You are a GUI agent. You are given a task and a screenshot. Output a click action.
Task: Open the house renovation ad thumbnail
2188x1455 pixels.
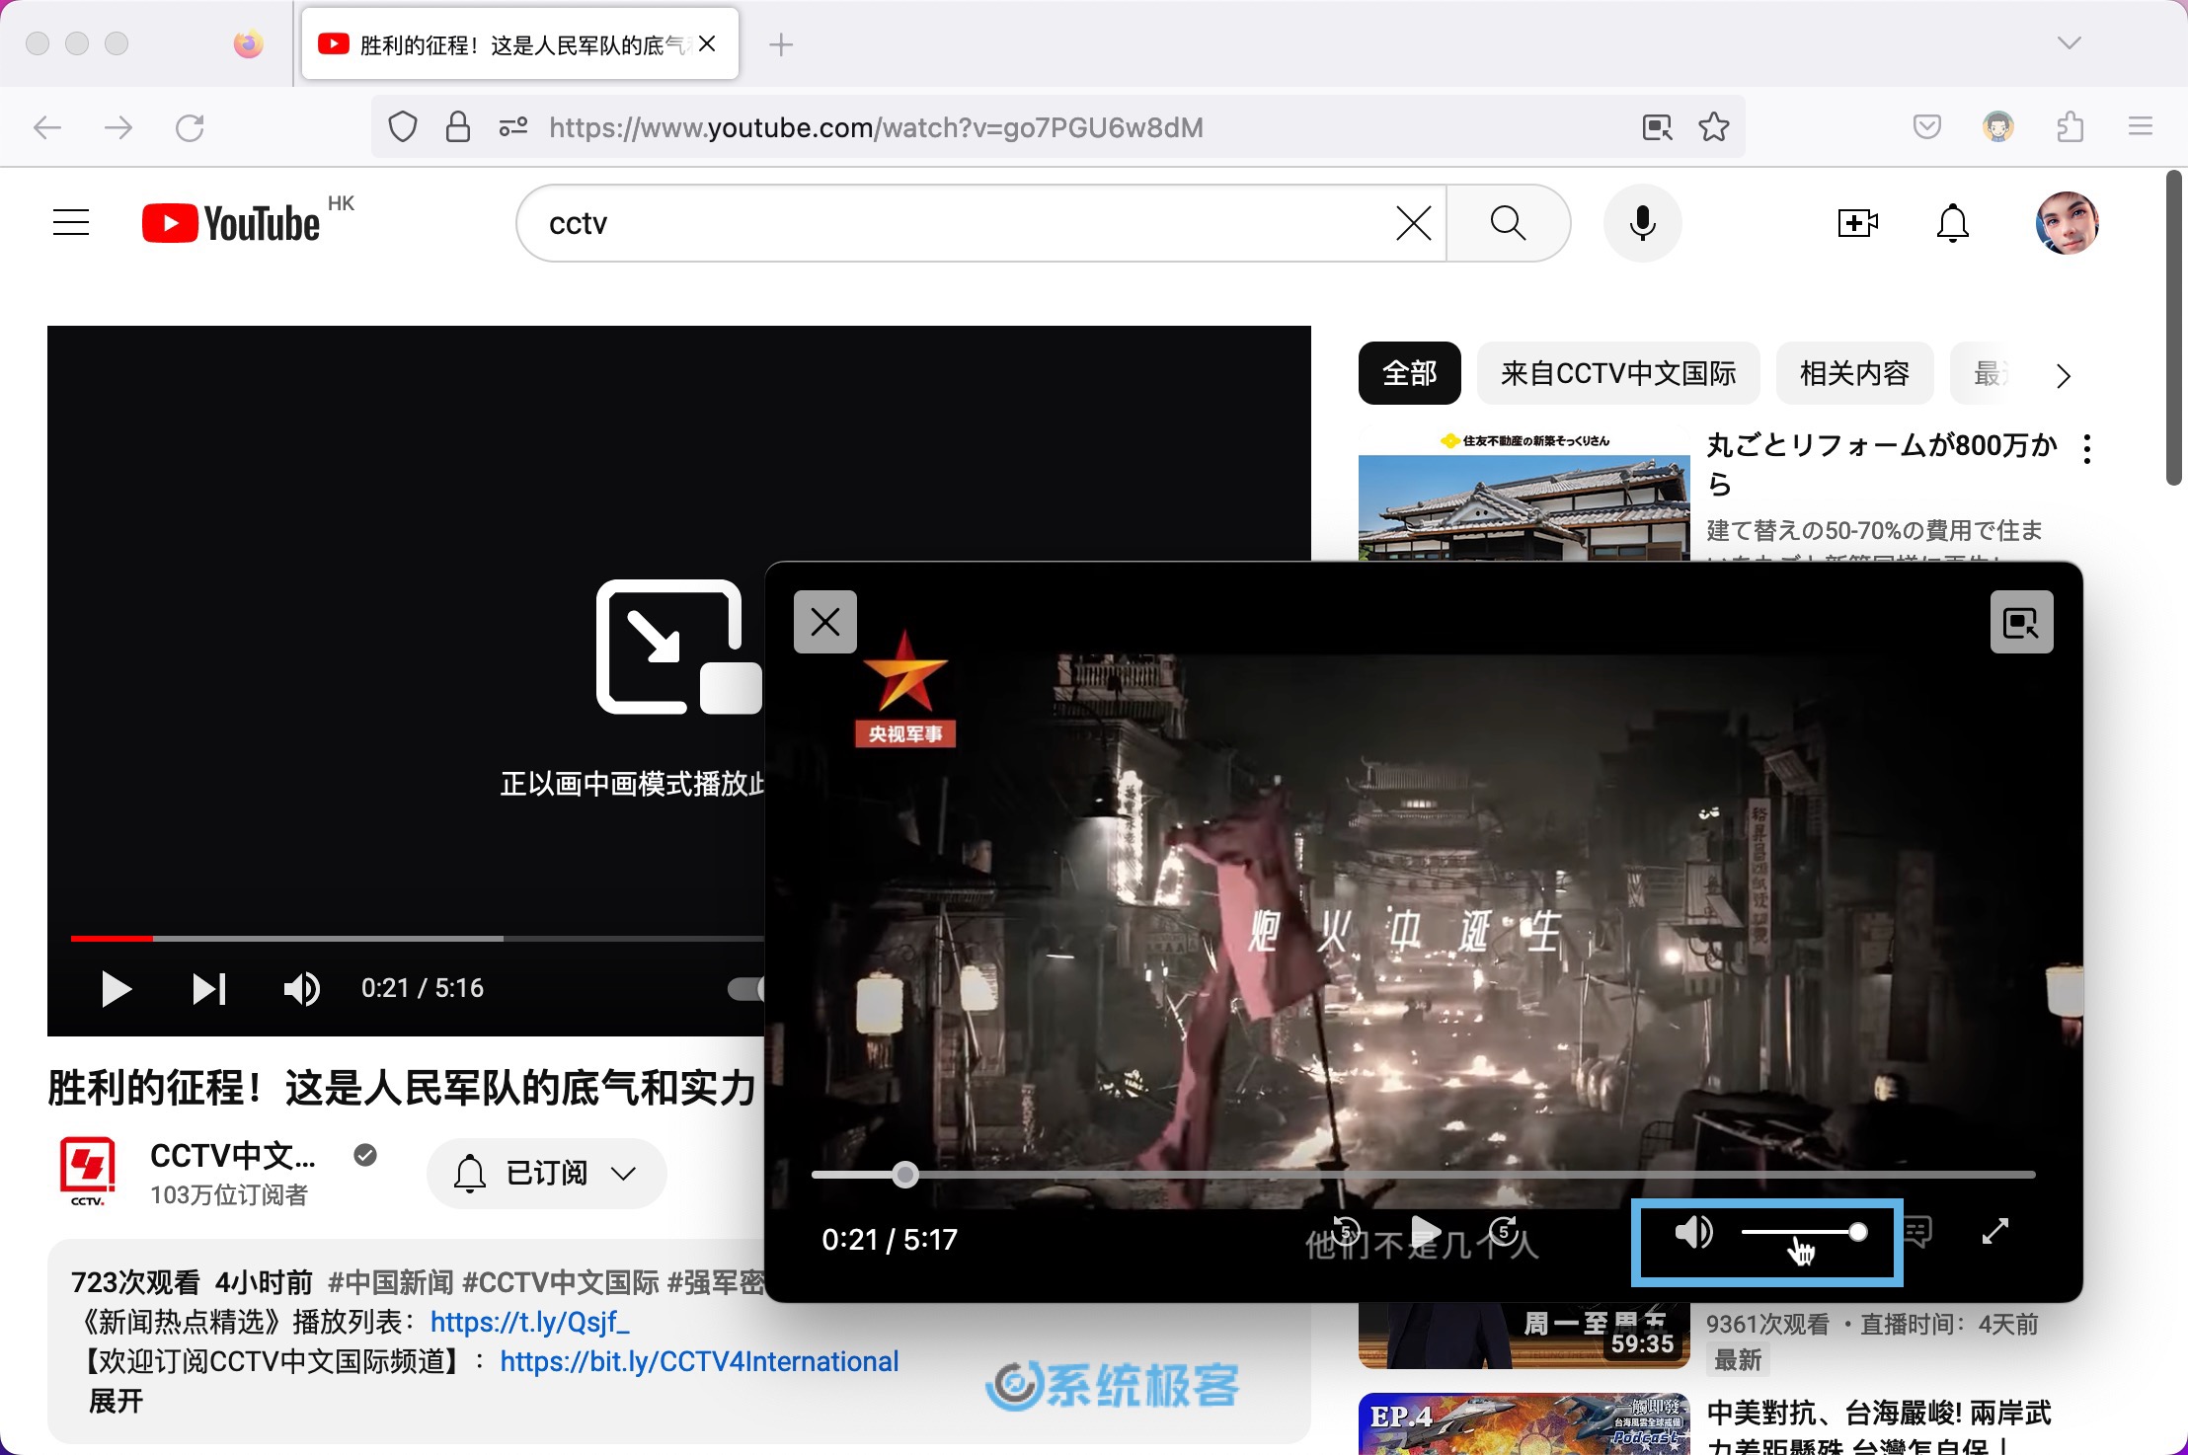[1524, 494]
